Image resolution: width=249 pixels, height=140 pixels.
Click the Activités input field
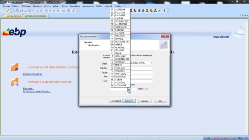(141, 68)
